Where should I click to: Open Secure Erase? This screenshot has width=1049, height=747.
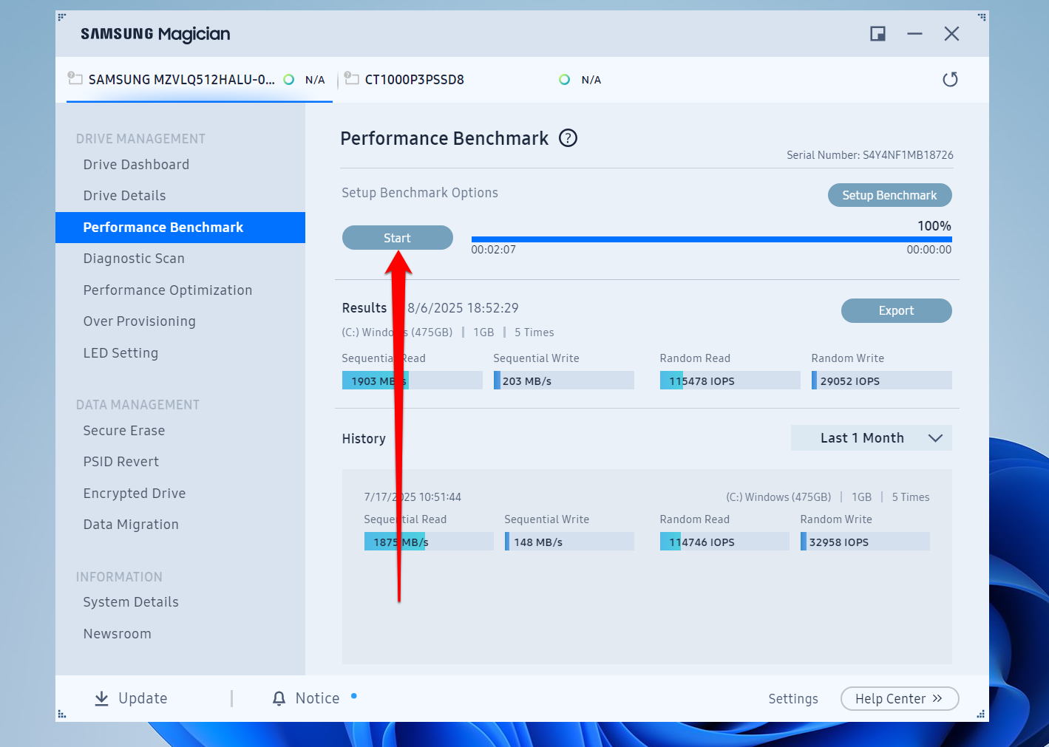tap(124, 431)
